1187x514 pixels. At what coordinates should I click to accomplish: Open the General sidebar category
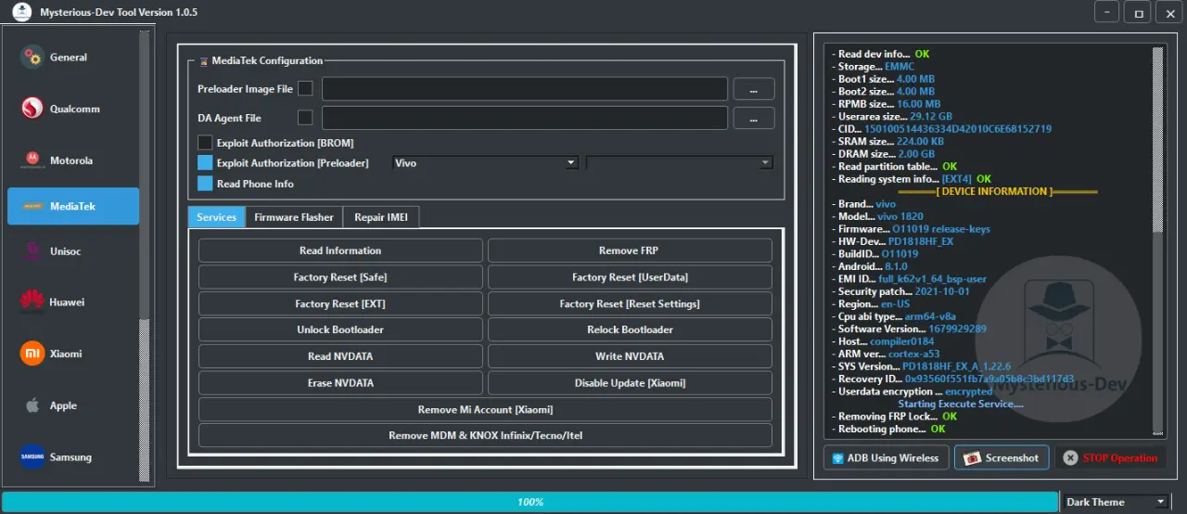(73, 58)
